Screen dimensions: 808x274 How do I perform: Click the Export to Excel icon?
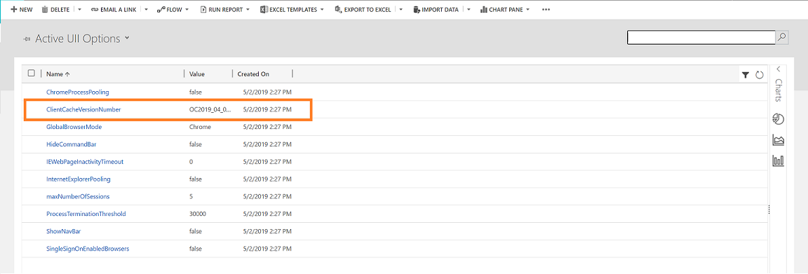coord(338,10)
